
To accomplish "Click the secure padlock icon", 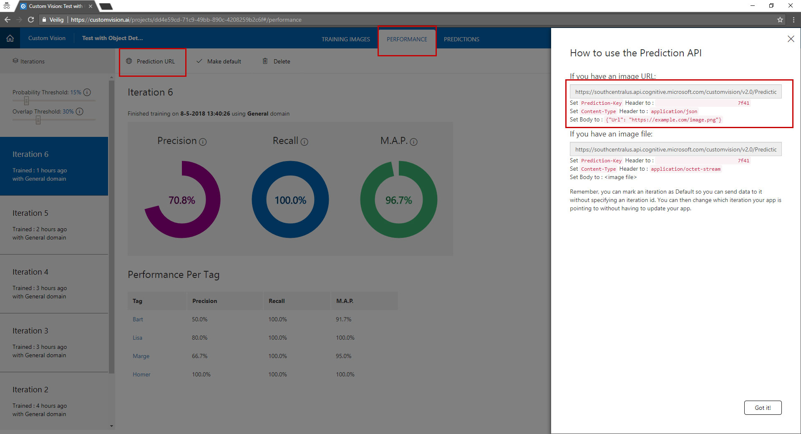I will (44, 20).
